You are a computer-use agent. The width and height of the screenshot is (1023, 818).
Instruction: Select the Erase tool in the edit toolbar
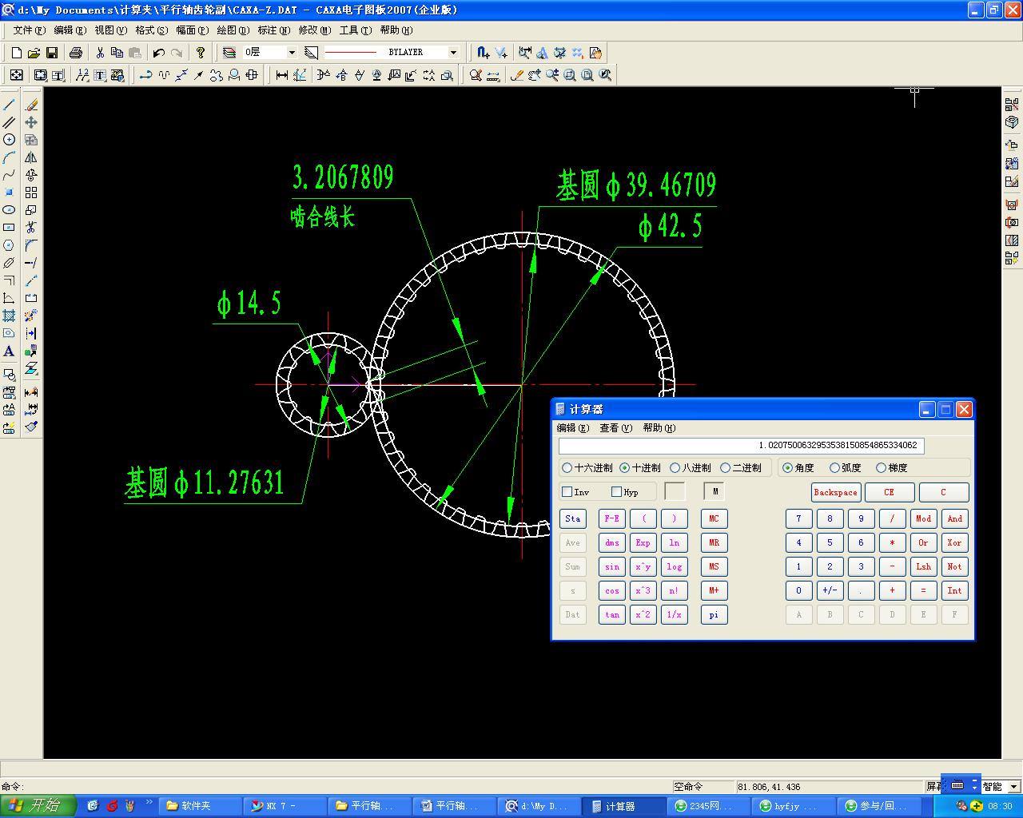click(31, 105)
